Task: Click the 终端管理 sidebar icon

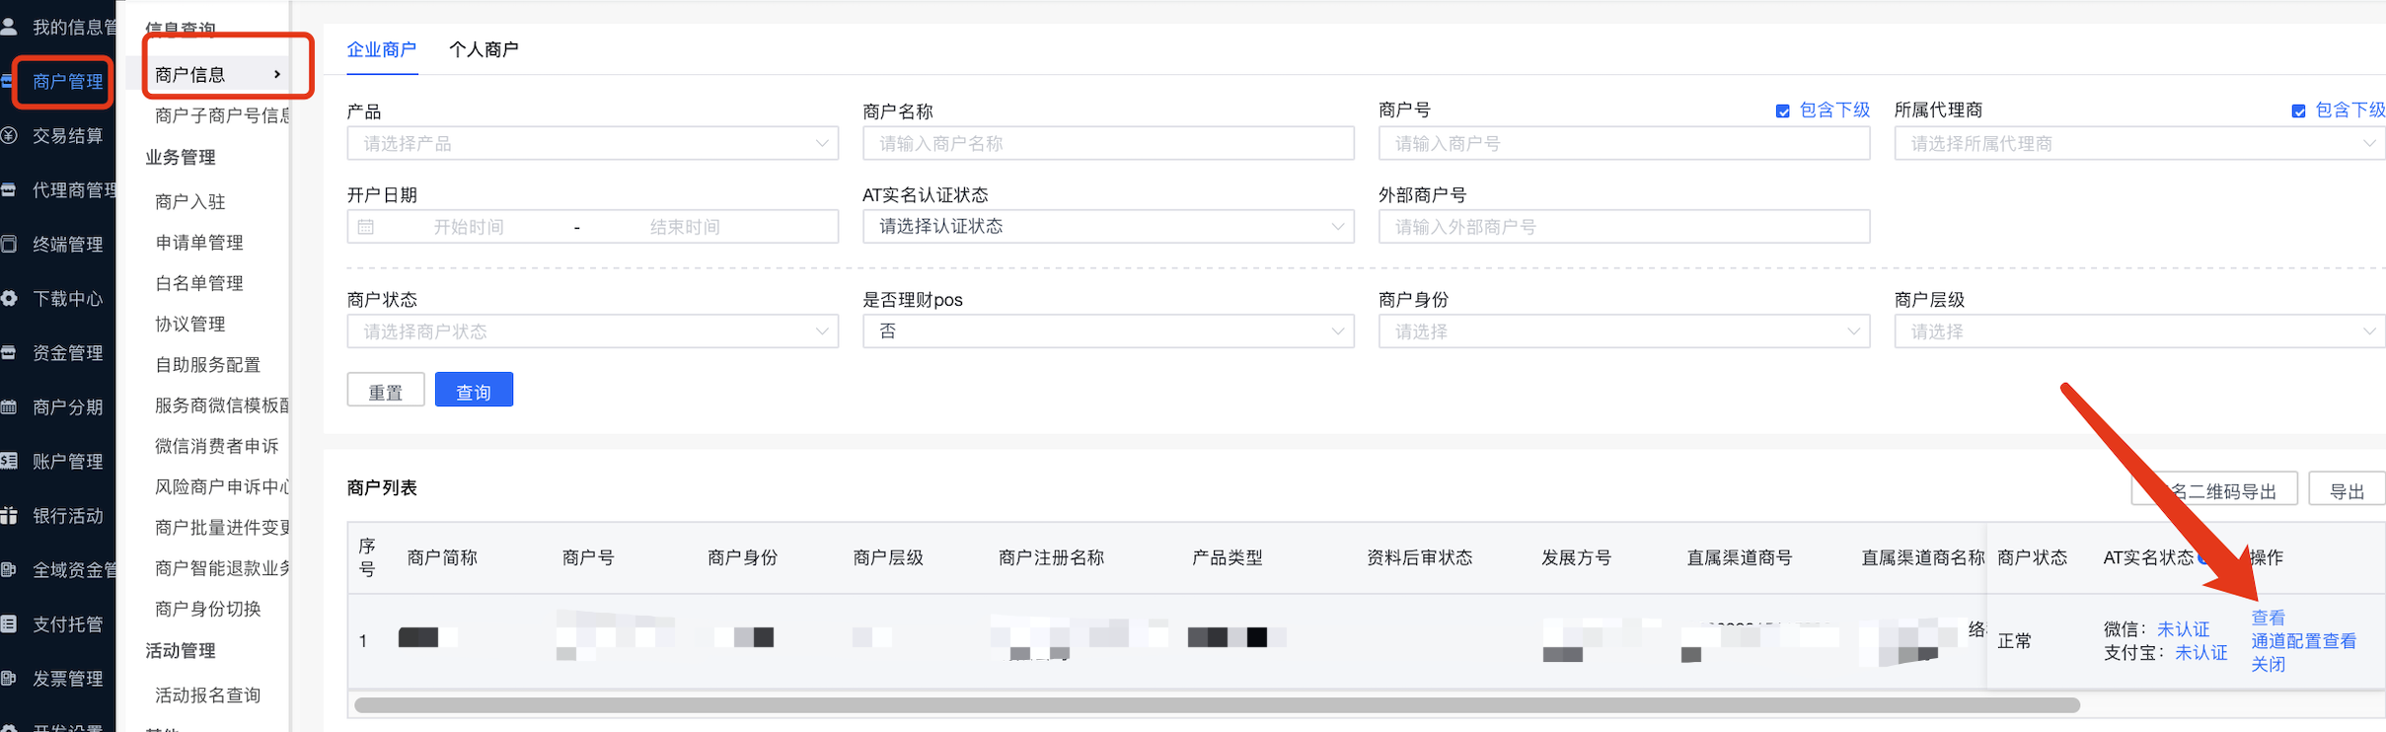Action: 9,245
